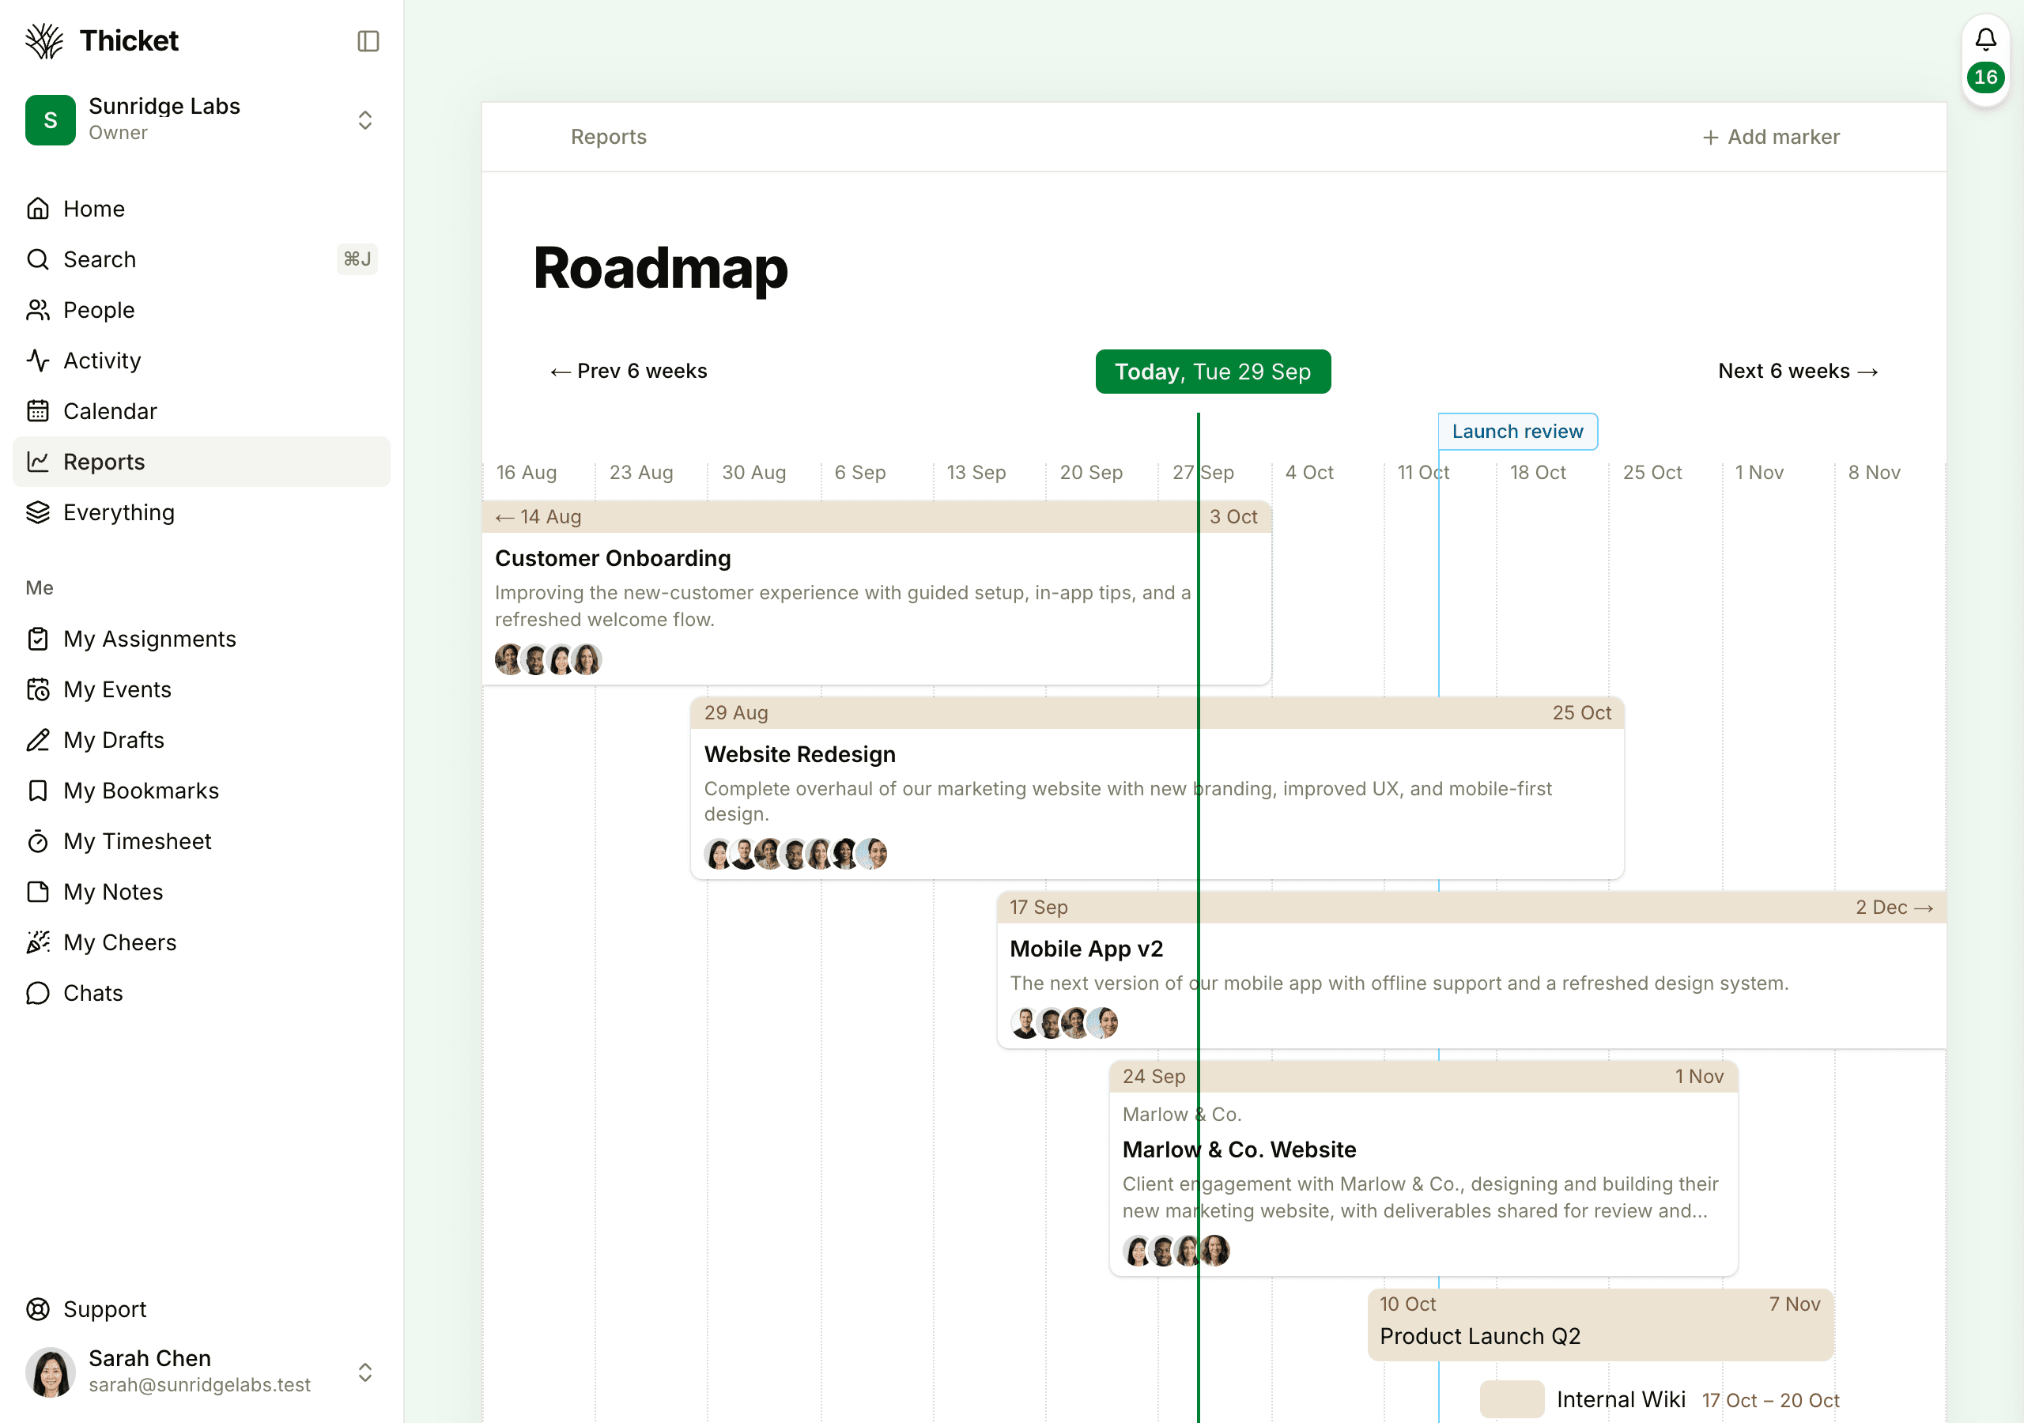This screenshot has width=2024, height=1423.
Task: Open the Support page
Action: tap(201, 1309)
